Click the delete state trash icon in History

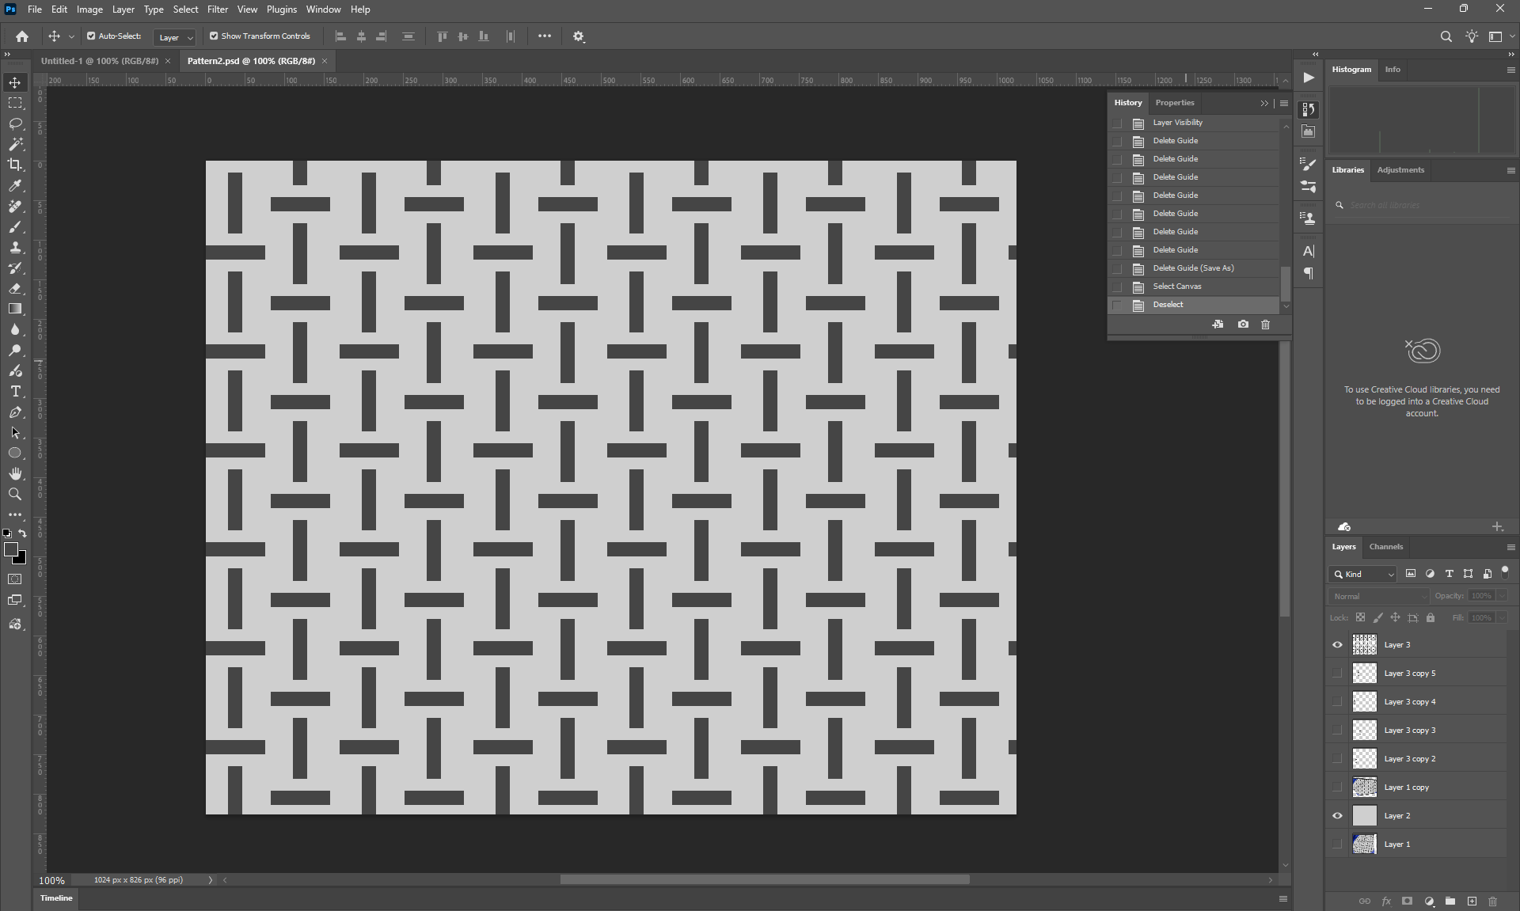(x=1265, y=325)
